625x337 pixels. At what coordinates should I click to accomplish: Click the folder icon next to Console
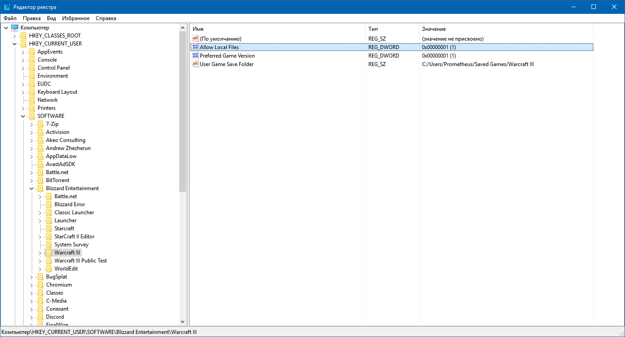(x=32, y=60)
